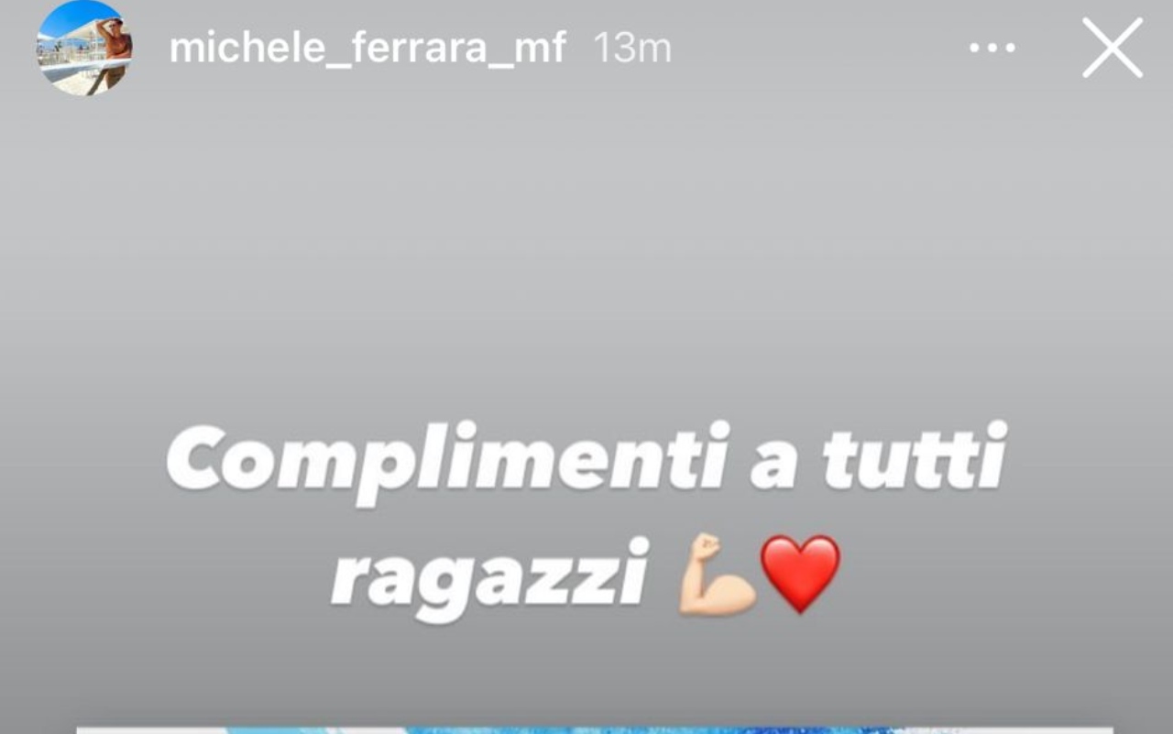Screen dimensions: 1173x734
Task: Click the 13m story timestamp
Action: (x=632, y=48)
